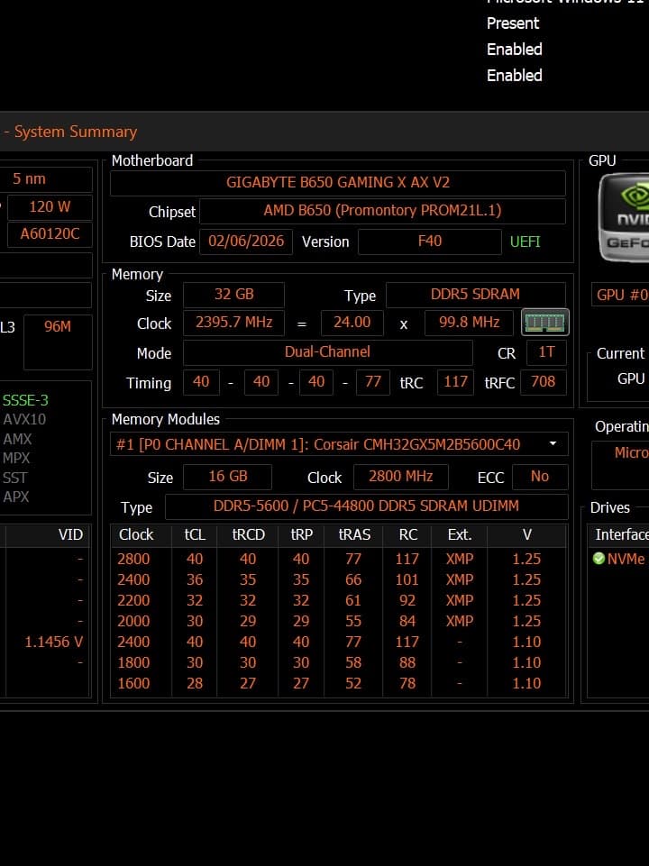Click the green NVMe status check icon

[599, 559]
